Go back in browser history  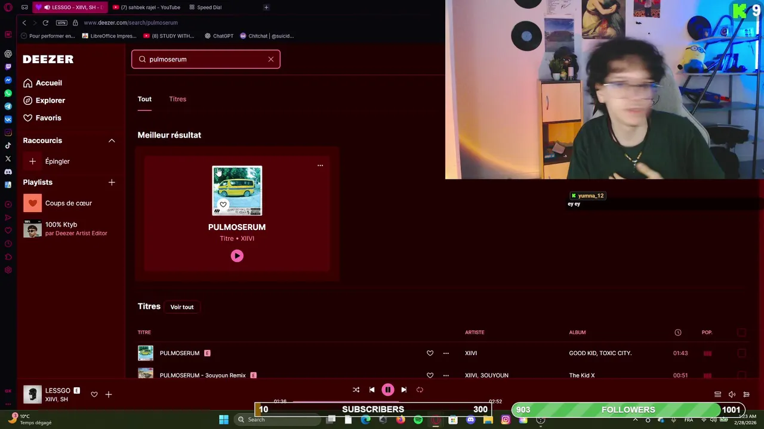click(24, 23)
